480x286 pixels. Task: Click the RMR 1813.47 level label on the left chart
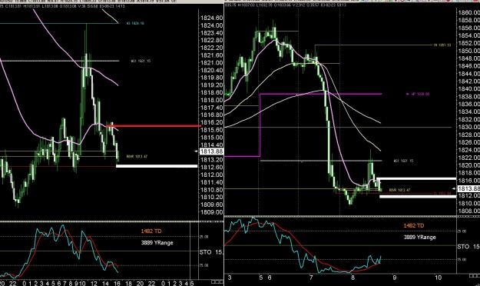tap(137, 156)
